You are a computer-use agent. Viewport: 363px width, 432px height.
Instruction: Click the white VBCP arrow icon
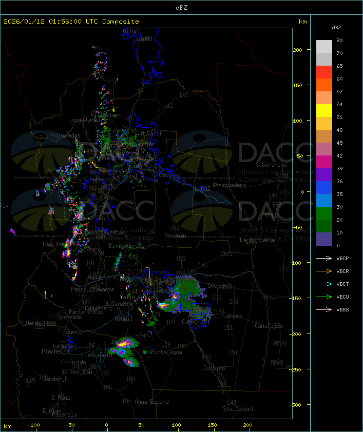tap(324, 258)
